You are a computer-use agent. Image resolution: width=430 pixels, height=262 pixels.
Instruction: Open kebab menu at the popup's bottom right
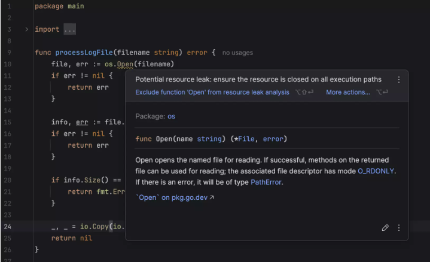[x=399, y=228]
